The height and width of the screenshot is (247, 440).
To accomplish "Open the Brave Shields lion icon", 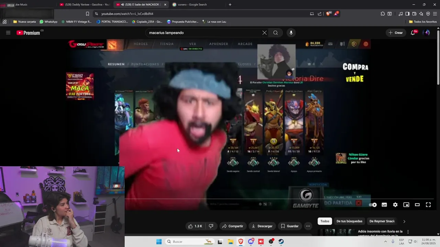I will [328, 14].
